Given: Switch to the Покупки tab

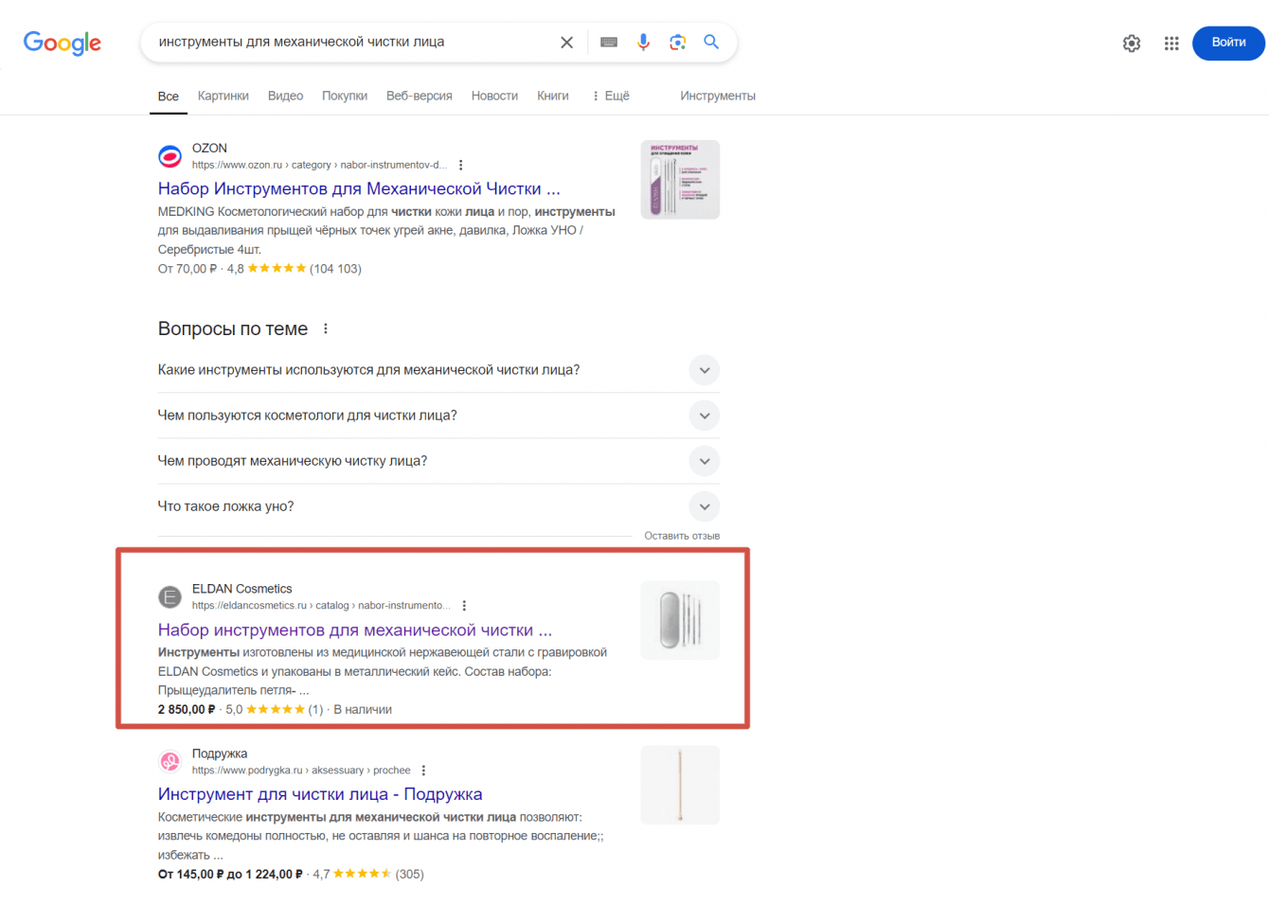Looking at the screenshot, I should (x=345, y=96).
